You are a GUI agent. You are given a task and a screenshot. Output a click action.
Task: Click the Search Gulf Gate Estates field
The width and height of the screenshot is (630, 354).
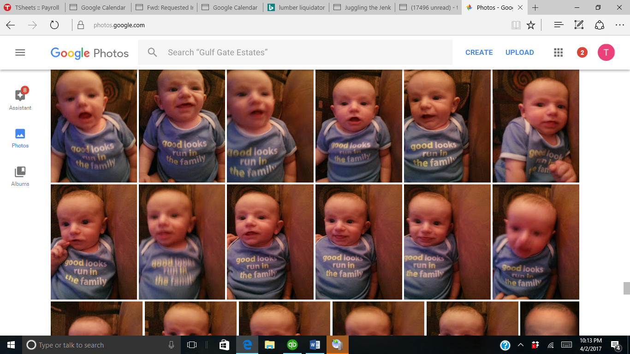(304, 53)
